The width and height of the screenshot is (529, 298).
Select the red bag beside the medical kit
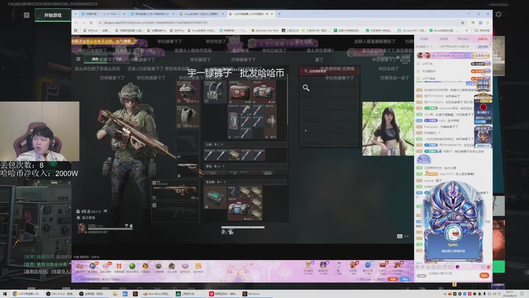tap(264, 92)
